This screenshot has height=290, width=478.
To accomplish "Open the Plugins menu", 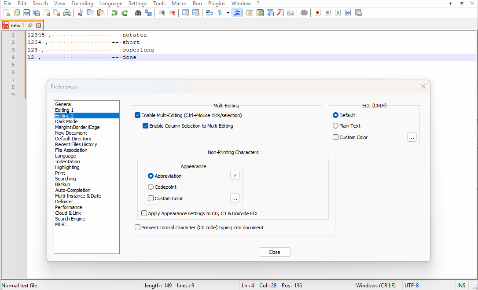I will coord(217,4).
